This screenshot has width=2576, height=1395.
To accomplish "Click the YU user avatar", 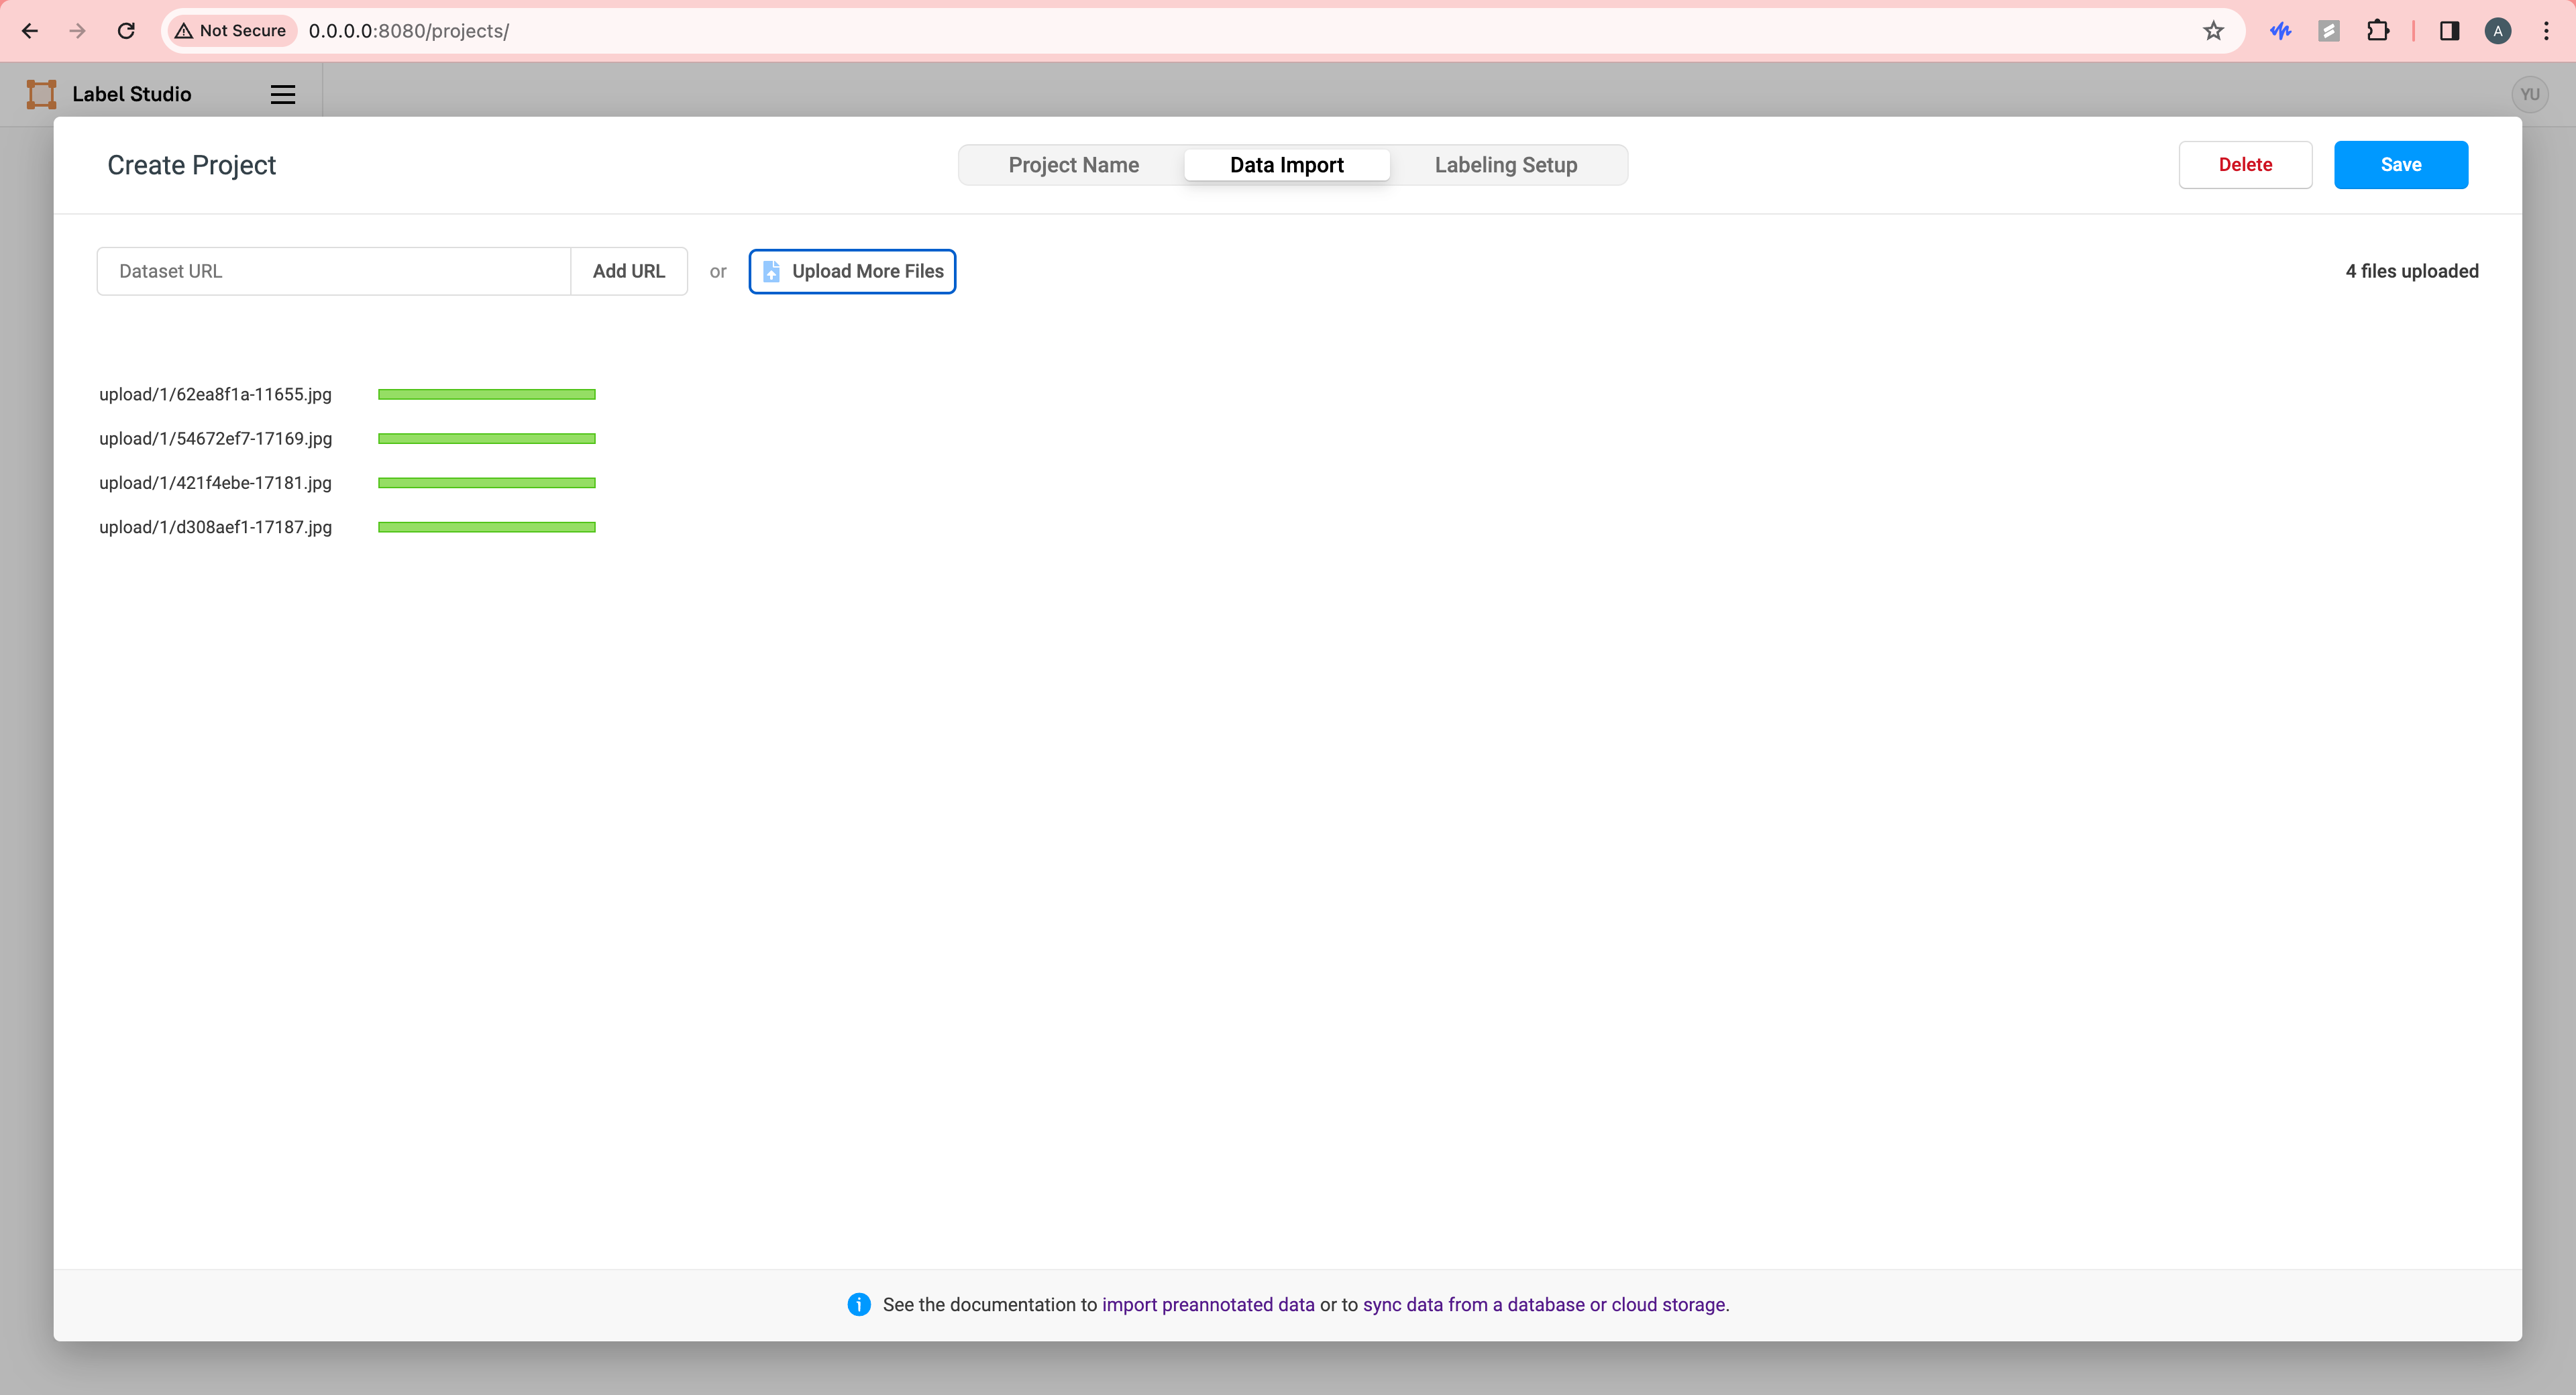I will click(x=2529, y=94).
